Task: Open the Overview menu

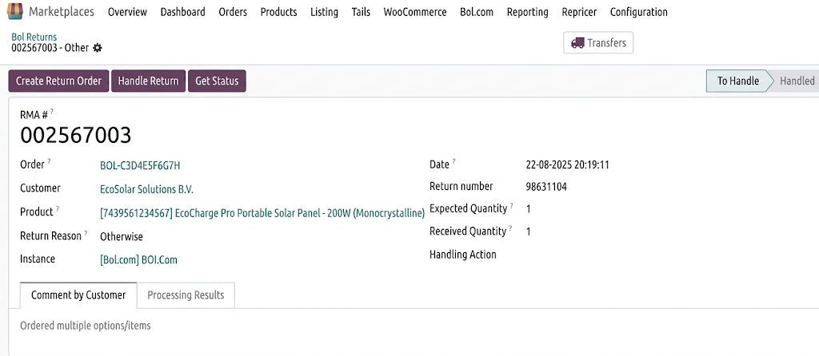Action: (127, 12)
